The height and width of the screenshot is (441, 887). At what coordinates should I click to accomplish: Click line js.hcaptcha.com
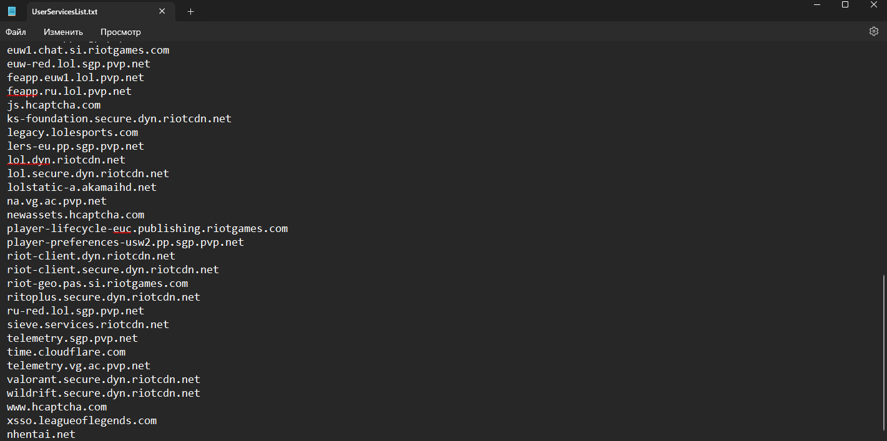[54, 105]
